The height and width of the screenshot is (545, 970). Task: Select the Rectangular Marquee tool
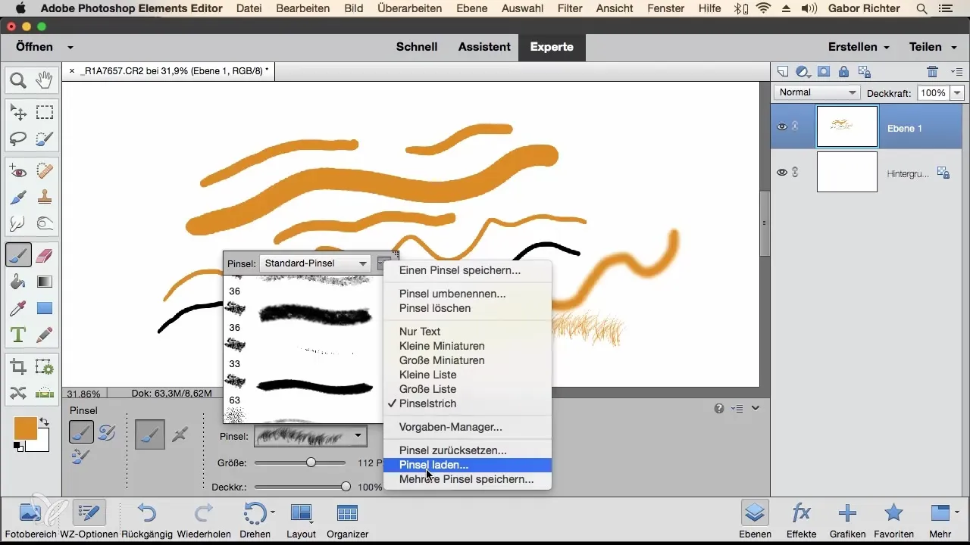coord(44,112)
